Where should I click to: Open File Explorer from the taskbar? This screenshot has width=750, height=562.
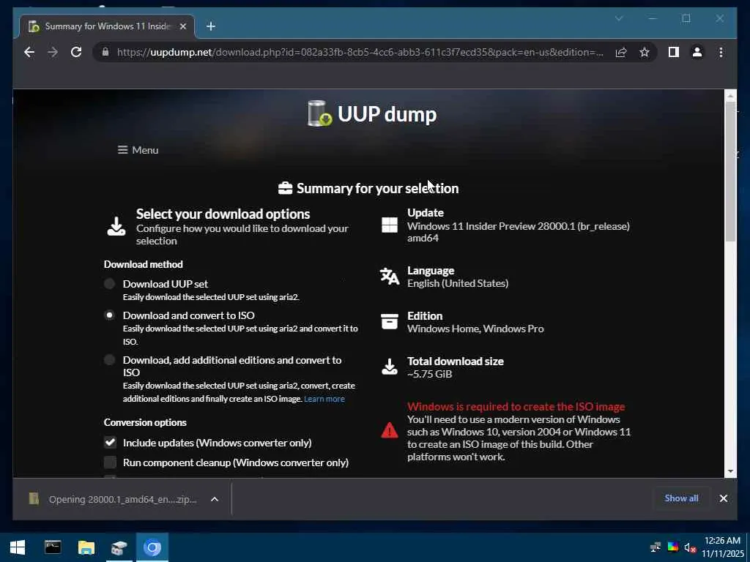click(x=86, y=547)
